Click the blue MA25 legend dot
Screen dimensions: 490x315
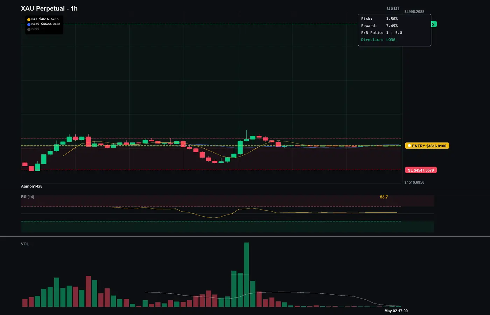[29, 24]
